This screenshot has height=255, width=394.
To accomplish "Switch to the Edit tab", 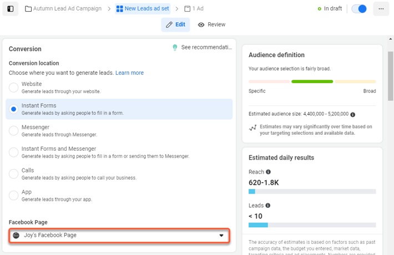I will 175,24.
